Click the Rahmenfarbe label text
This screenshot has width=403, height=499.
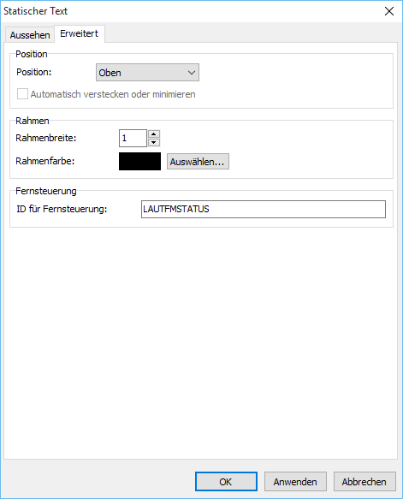(x=44, y=162)
